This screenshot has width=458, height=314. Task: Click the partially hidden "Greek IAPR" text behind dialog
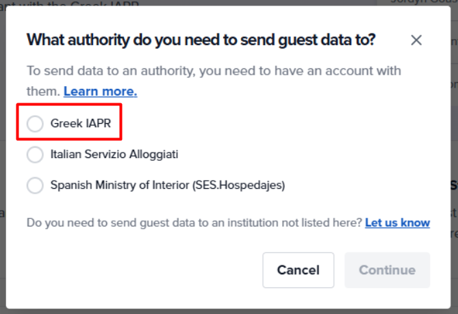point(105,3)
